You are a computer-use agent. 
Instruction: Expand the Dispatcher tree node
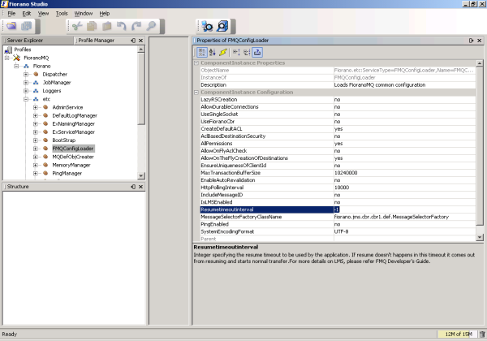(x=26, y=74)
